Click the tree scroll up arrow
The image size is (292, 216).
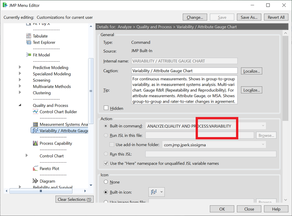pyautogui.click(x=91, y=26)
